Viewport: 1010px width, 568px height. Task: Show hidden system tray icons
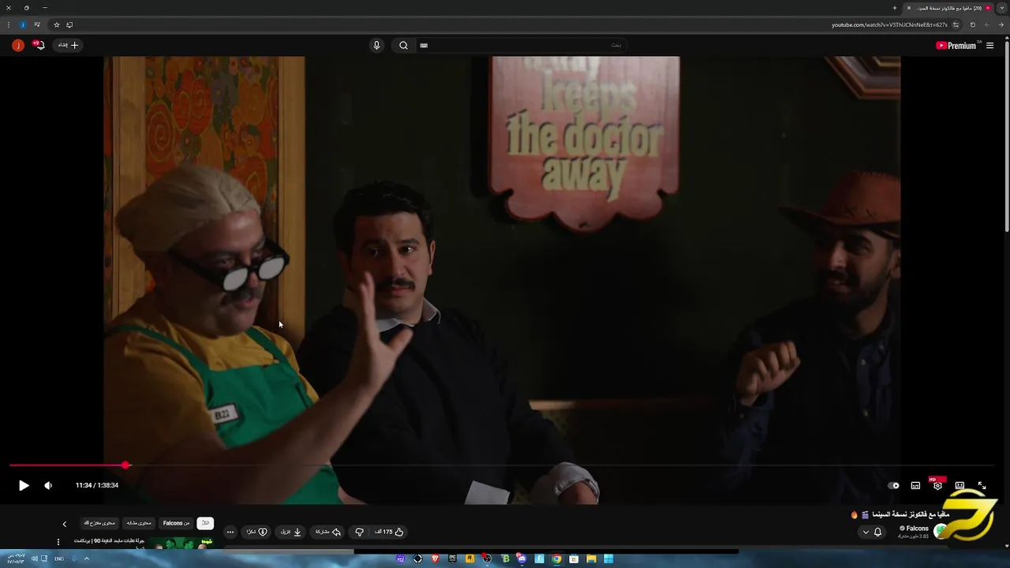[86, 559]
